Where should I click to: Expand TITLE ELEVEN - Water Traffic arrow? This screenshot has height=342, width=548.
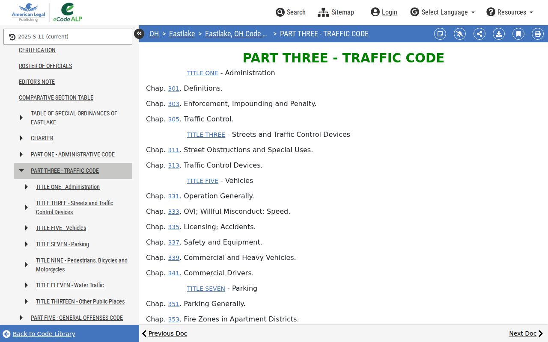point(27,285)
